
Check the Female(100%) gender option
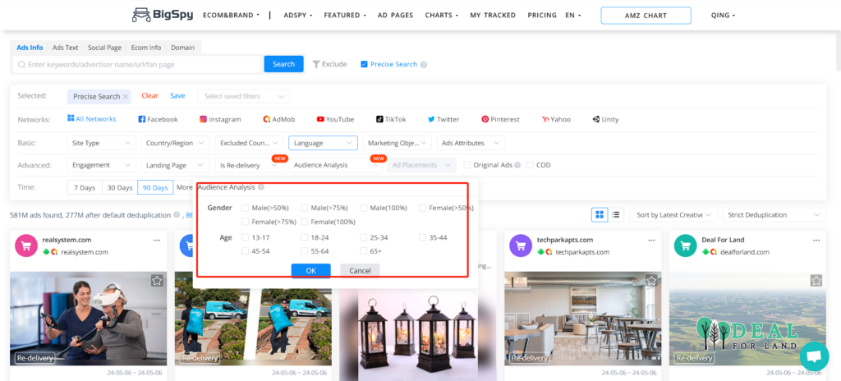coord(304,222)
